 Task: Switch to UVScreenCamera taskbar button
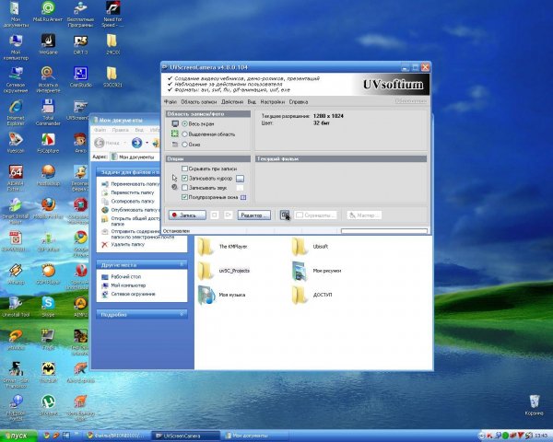coord(185,436)
